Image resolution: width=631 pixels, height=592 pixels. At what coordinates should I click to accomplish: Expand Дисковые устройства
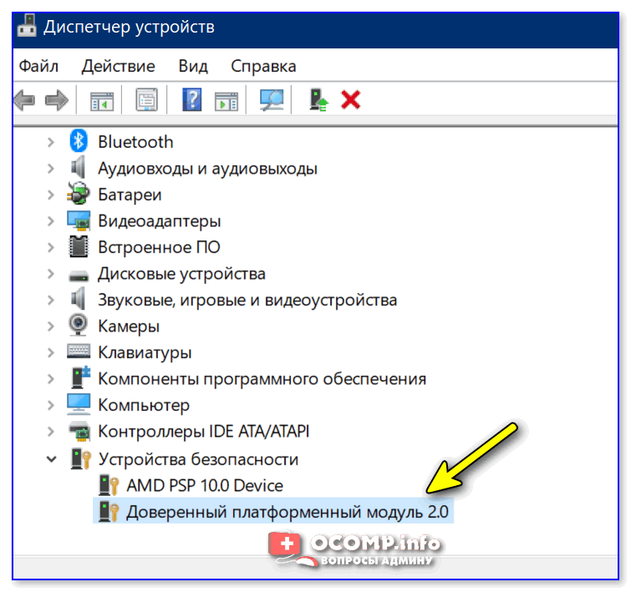pyautogui.click(x=51, y=274)
